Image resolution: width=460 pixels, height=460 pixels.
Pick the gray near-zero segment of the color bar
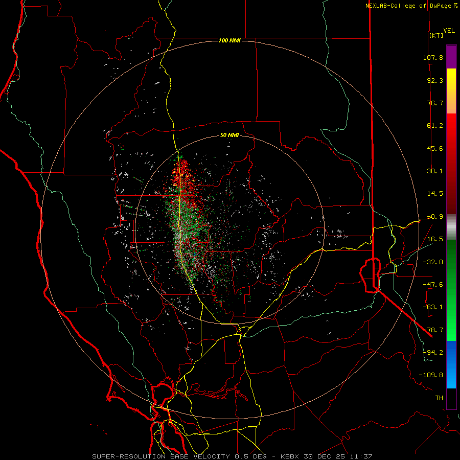point(451,227)
